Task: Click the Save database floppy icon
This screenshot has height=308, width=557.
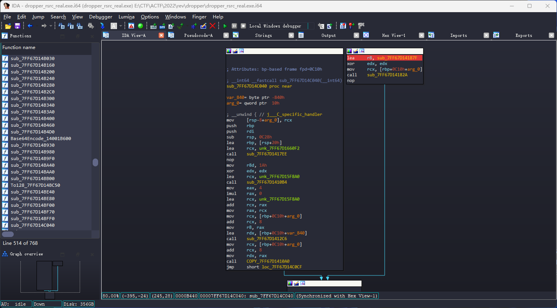Action: (x=17, y=26)
